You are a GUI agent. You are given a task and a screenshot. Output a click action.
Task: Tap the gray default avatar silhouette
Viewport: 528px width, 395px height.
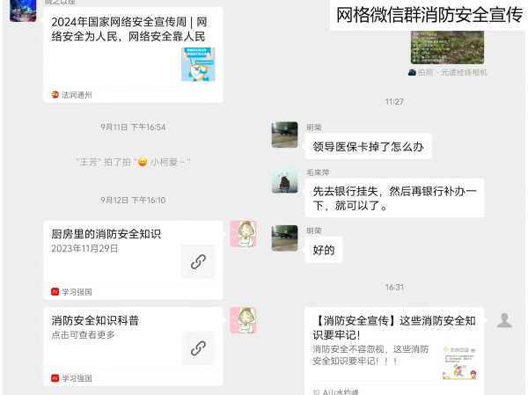click(504, 320)
